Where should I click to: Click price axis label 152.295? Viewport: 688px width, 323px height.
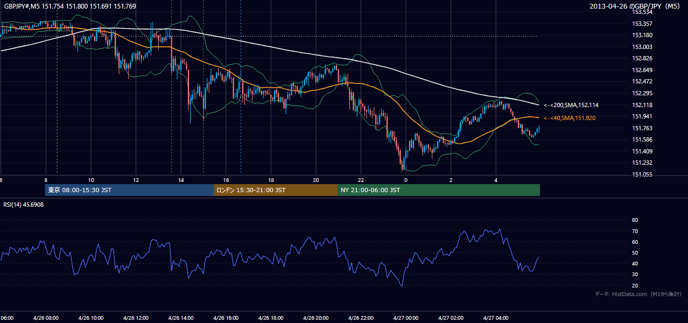[x=642, y=93]
